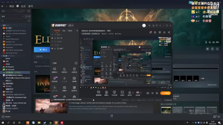Add the 摄像头 camera source
Image resolution: width=223 pixels, height=125 pixels.
pos(106,93)
